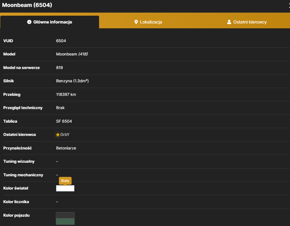Click the green Kolor pojazdu swatch
The width and height of the screenshot is (290, 226).
(65, 221)
